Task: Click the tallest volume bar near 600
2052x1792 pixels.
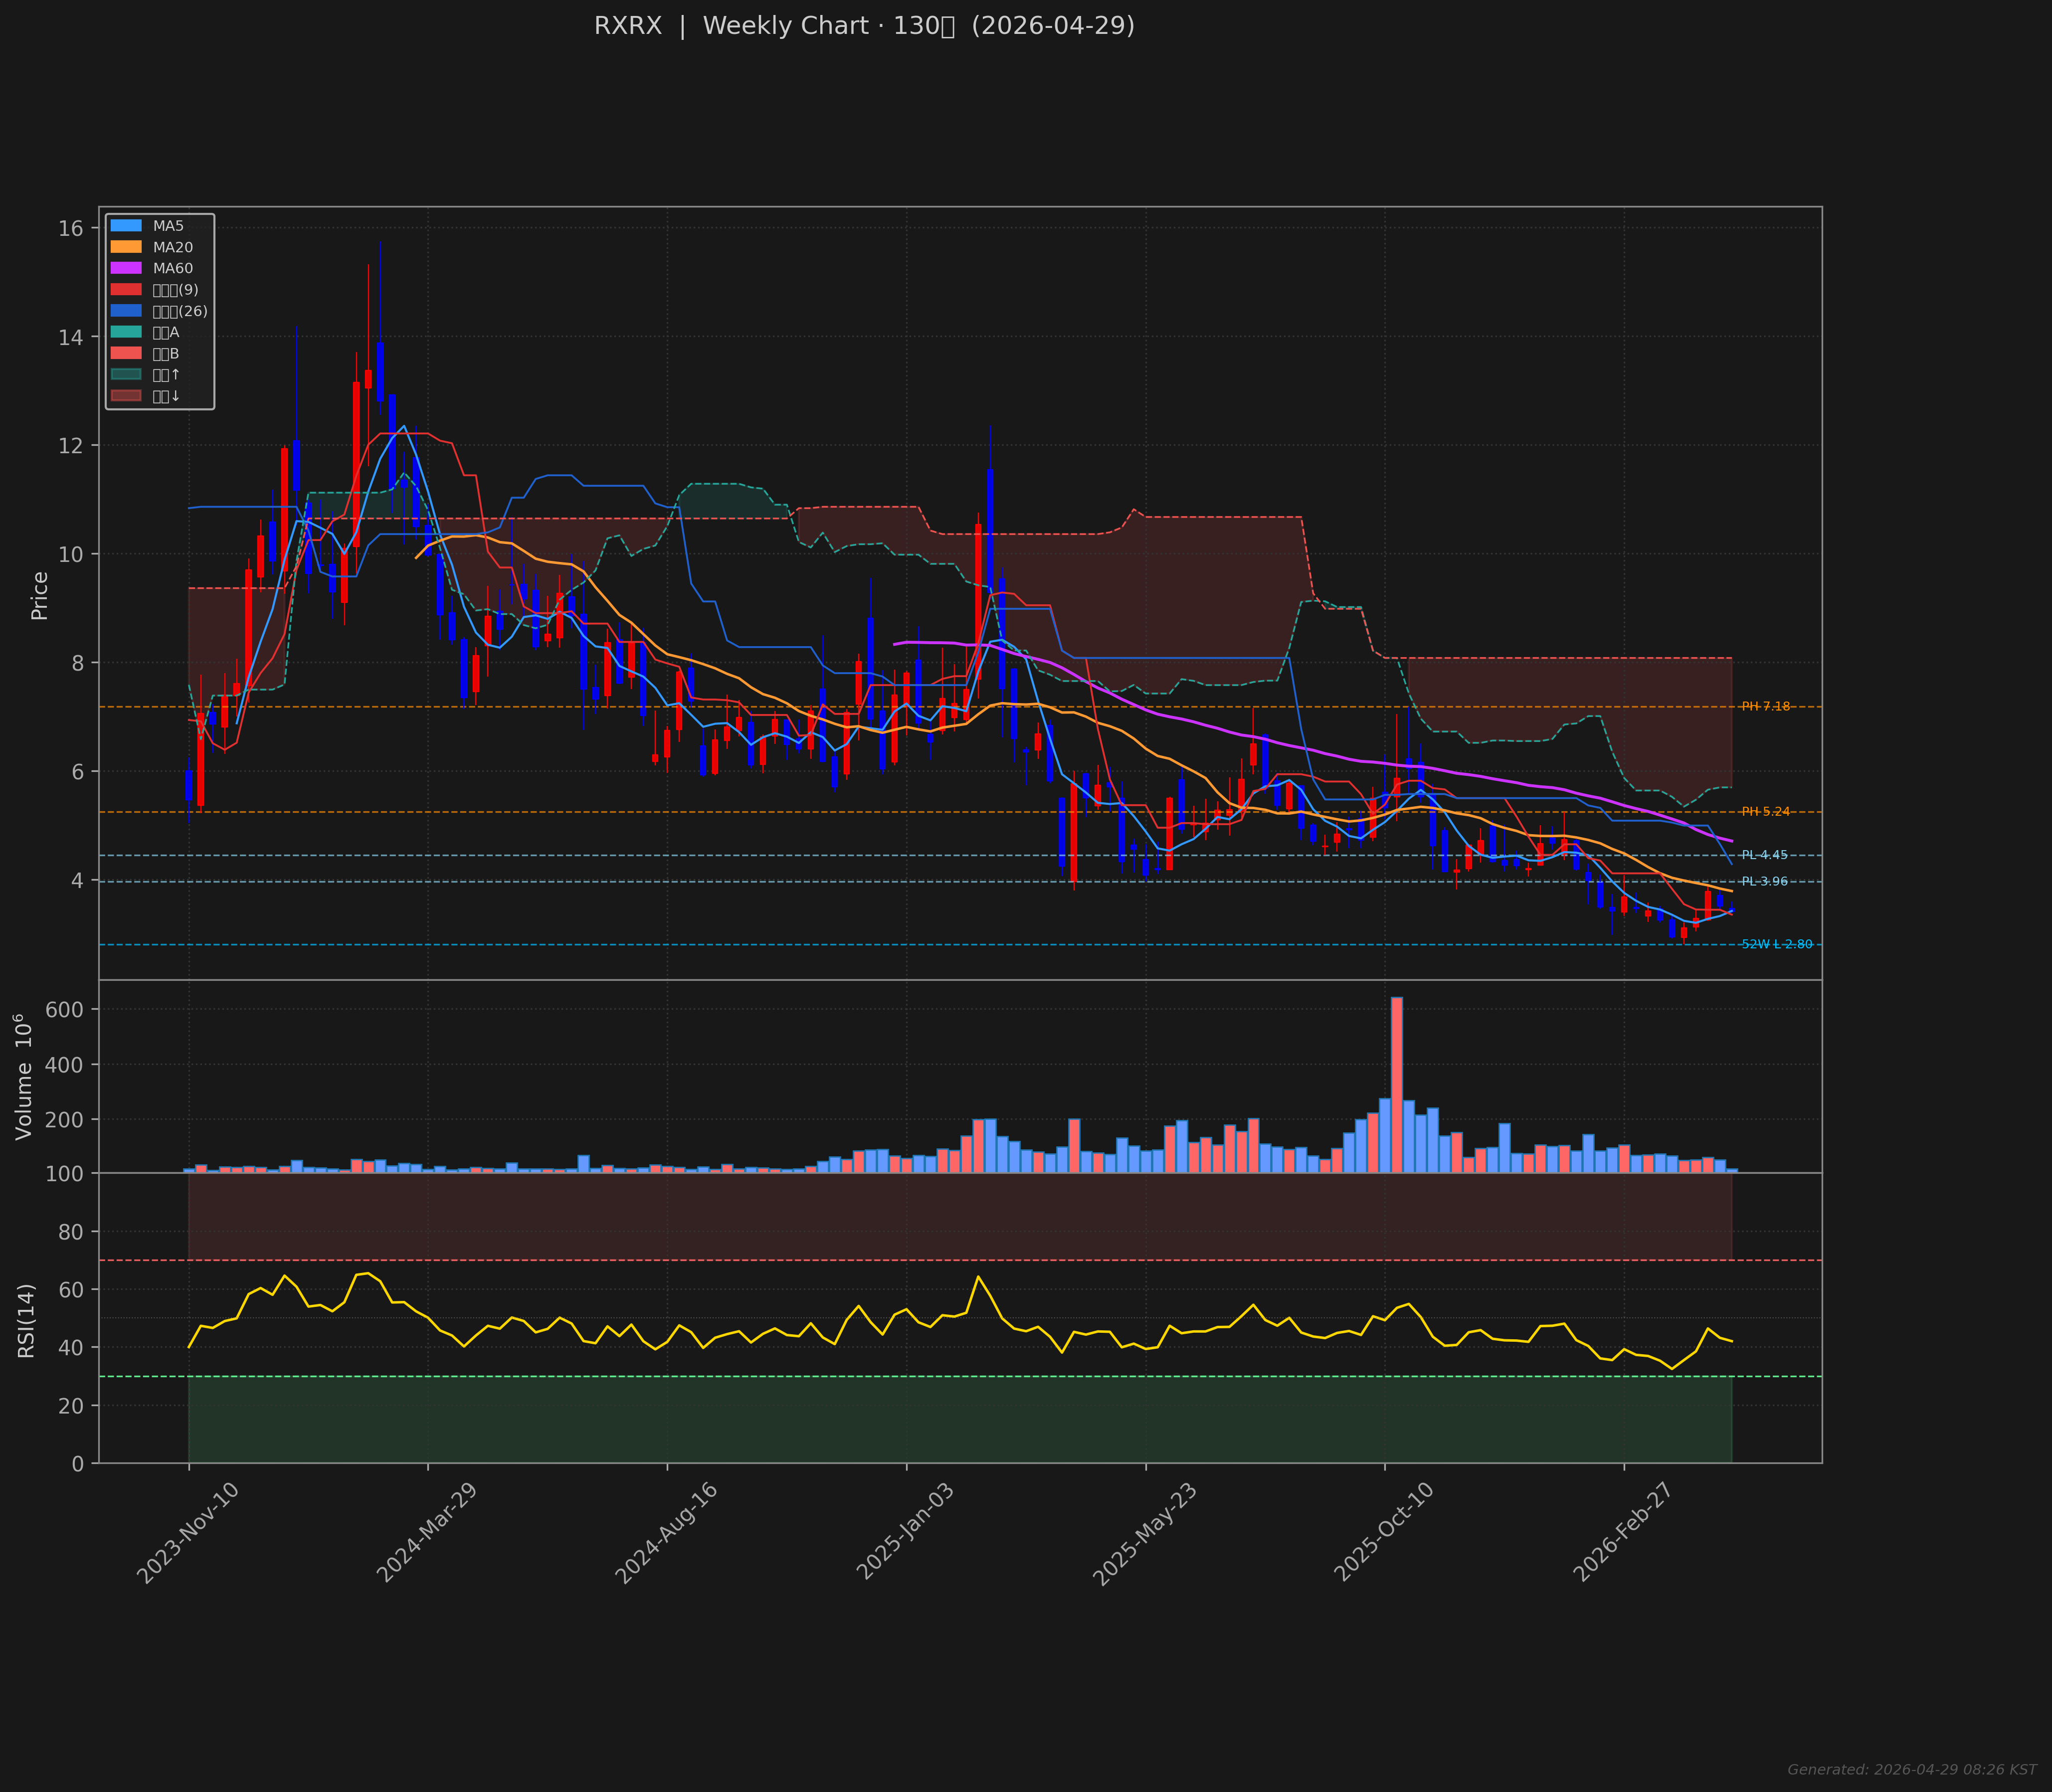Action: [1396, 1084]
